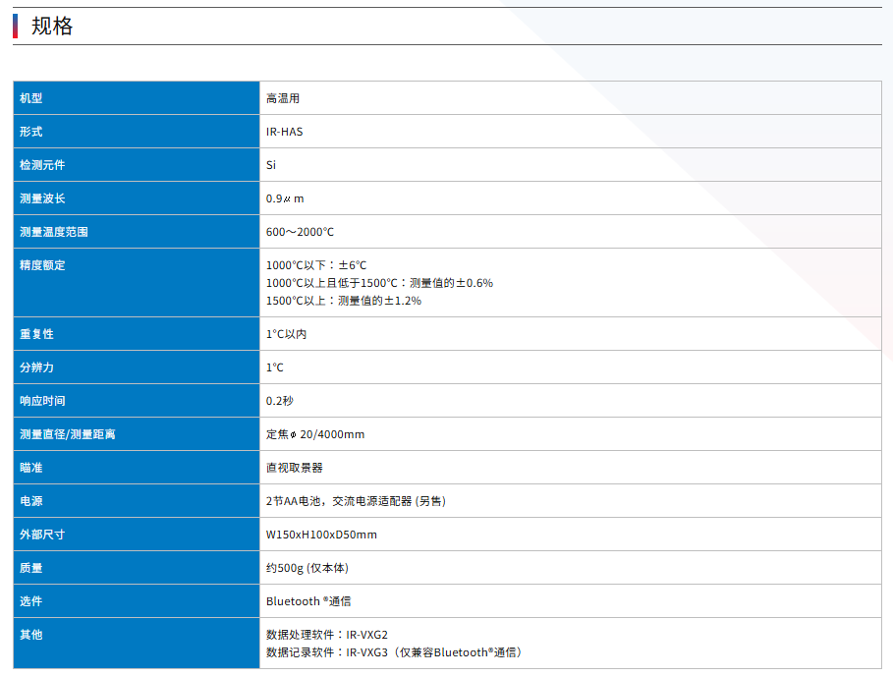Select the 其他 row label

[x=30, y=635]
